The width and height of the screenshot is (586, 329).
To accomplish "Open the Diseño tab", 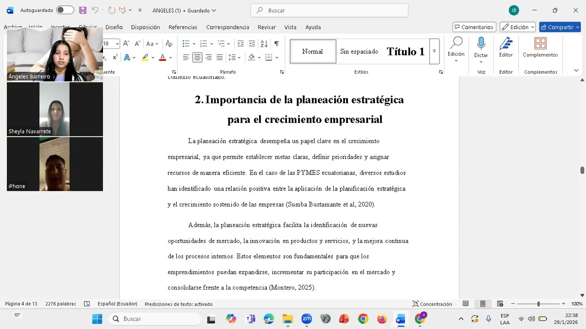I will pos(114,27).
